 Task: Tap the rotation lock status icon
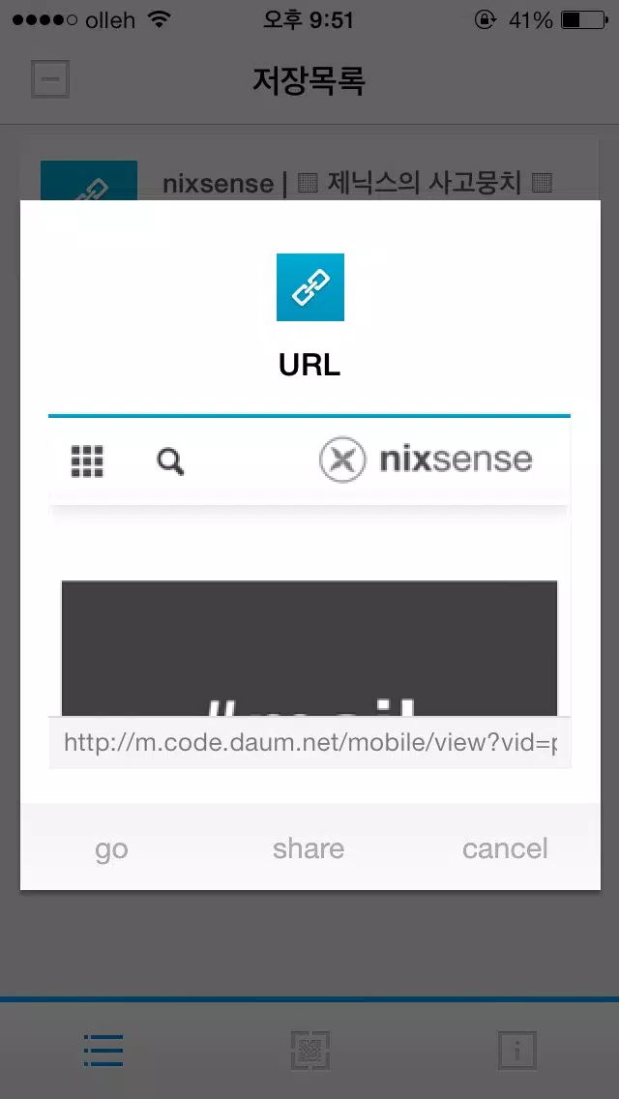coord(486,20)
